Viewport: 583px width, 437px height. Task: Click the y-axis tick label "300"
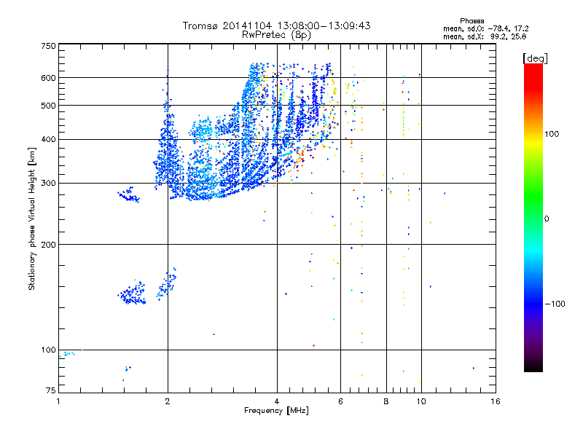(x=48, y=184)
